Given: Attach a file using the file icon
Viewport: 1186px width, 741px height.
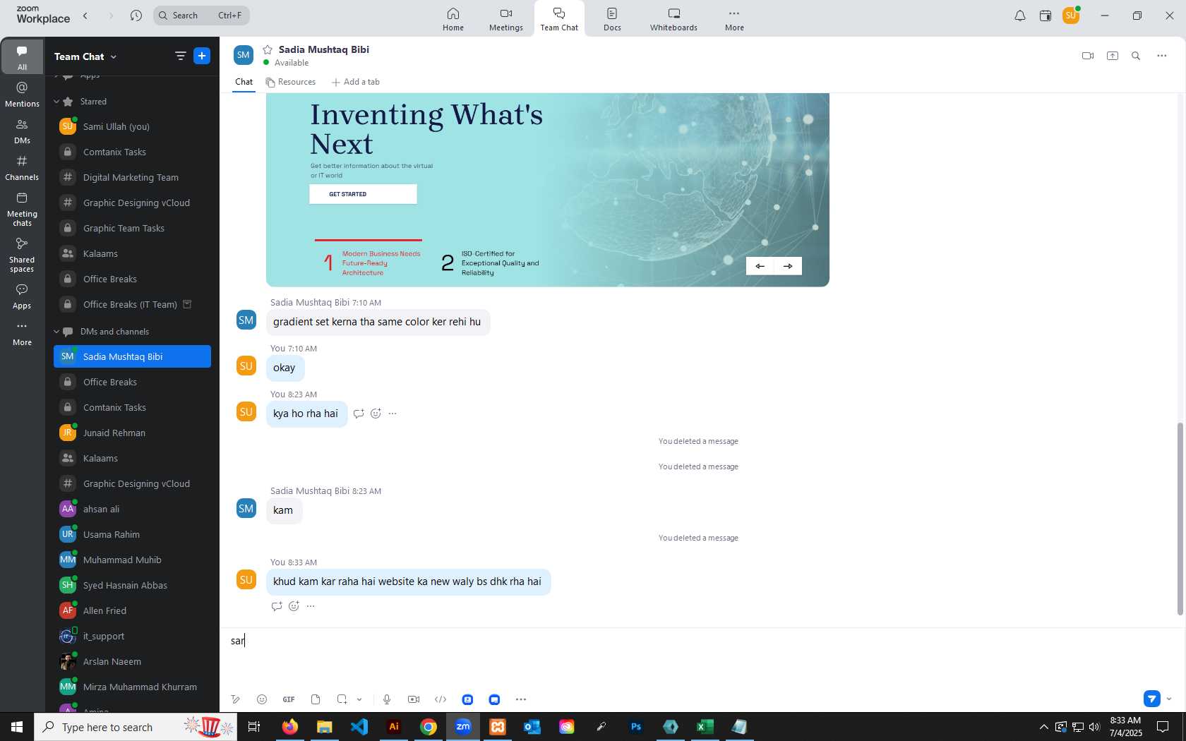Looking at the screenshot, I should point(316,699).
